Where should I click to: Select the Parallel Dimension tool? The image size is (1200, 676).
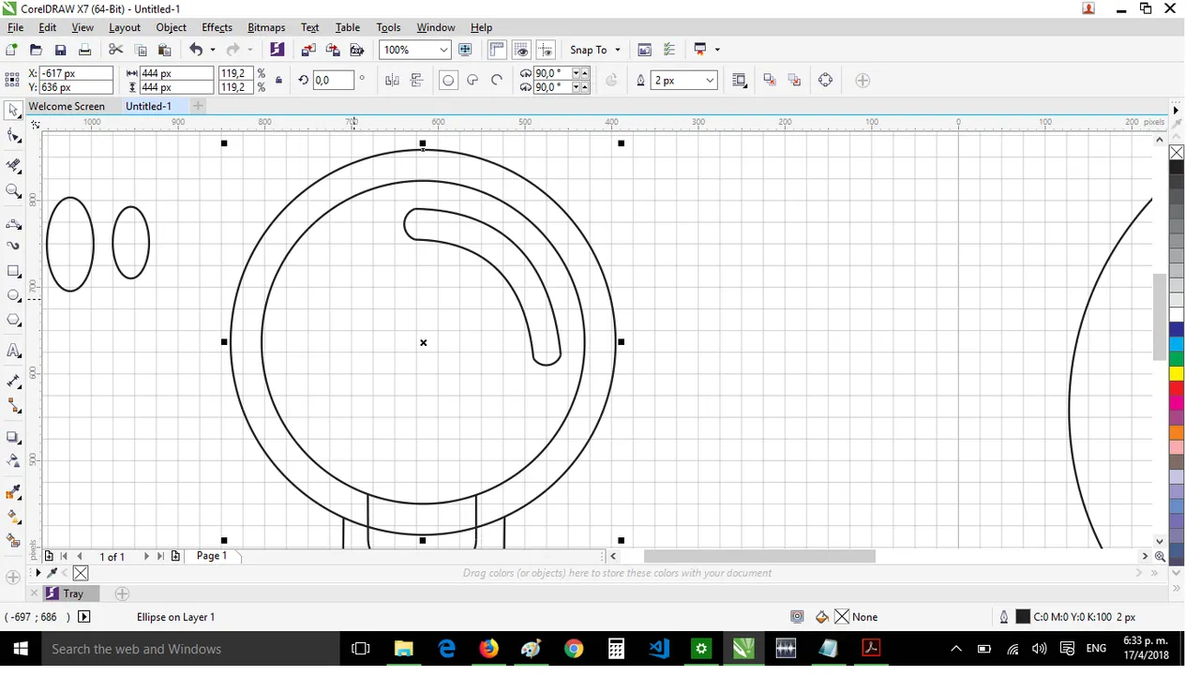click(13, 382)
